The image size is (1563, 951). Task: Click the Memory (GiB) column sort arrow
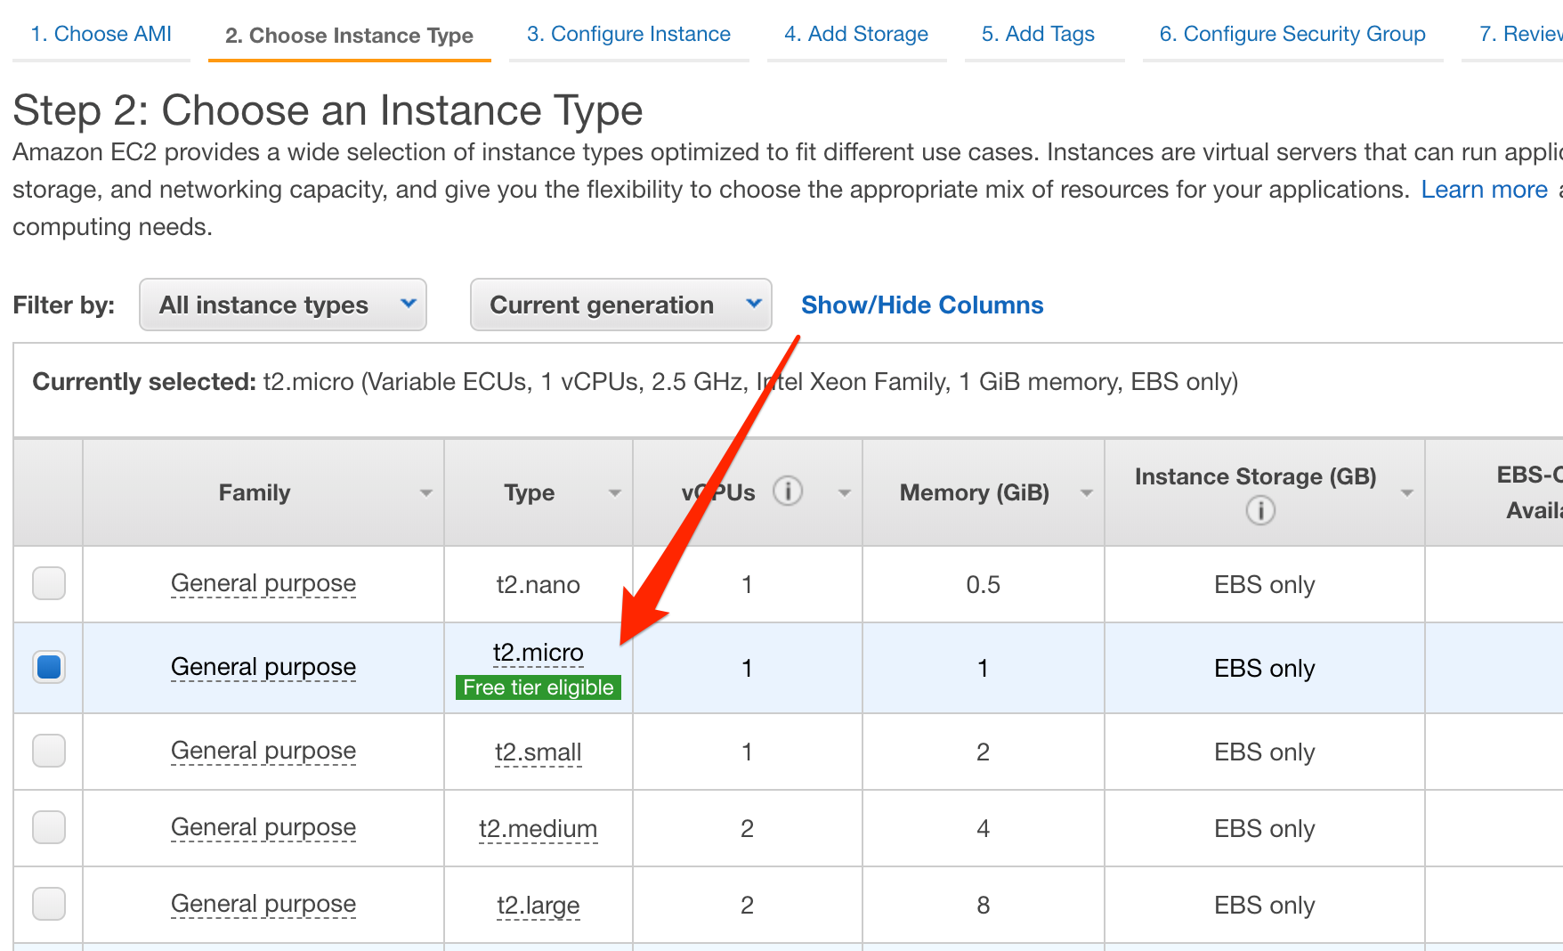pos(1086,493)
